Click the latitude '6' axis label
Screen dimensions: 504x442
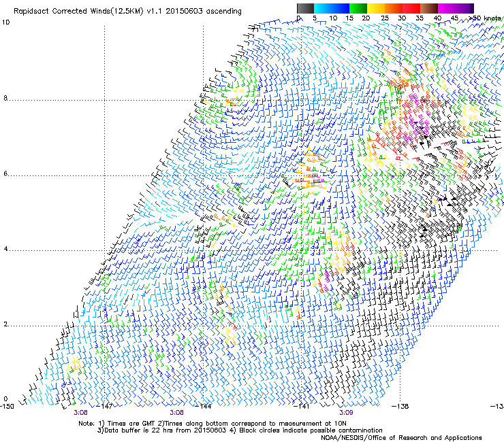(5, 173)
